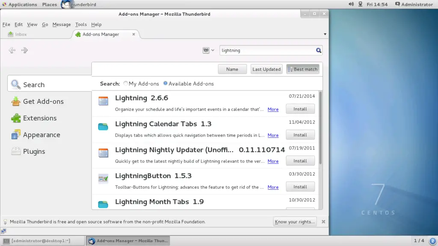Sort results by Best match

[x=302, y=69]
